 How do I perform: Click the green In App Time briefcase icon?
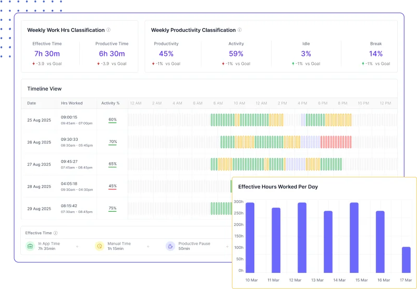(x=30, y=246)
